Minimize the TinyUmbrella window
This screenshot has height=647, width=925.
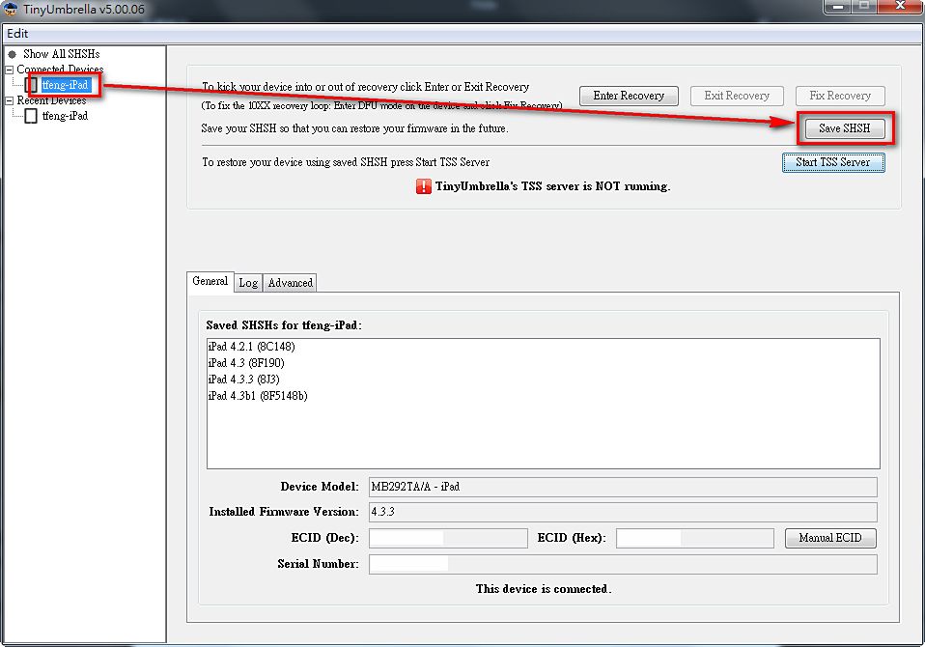tap(837, 7)
